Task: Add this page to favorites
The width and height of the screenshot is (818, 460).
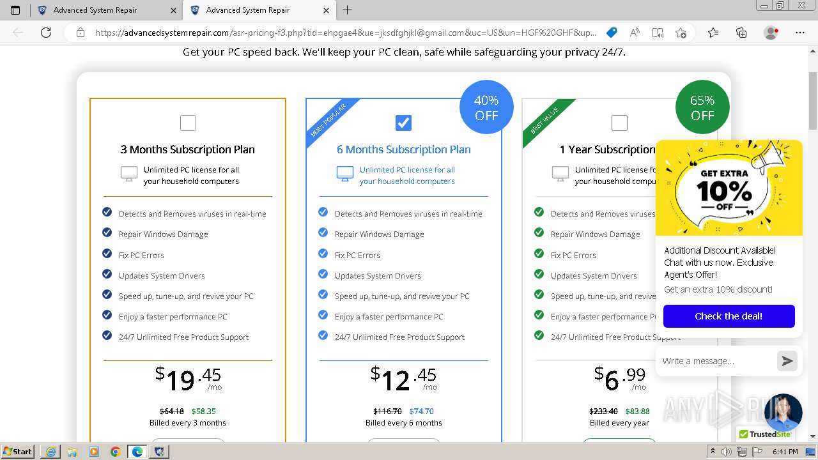Action: 681,33
